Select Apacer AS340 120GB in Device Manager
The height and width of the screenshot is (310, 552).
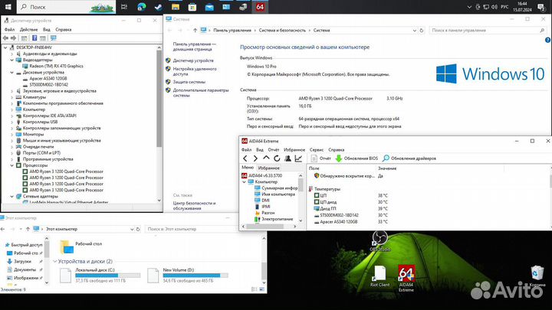[48, 79]
